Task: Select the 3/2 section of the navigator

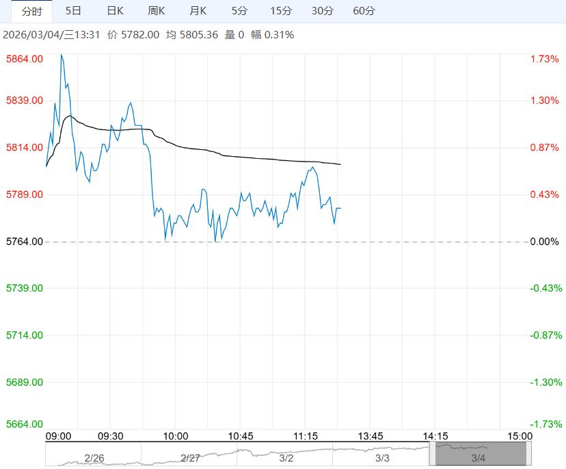Action: point(286,457)
